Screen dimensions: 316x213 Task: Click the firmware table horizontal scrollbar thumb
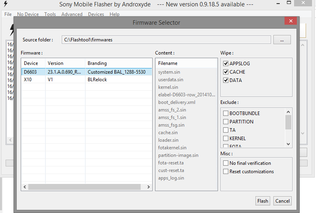pyautogui.click(x=84, y=187)
